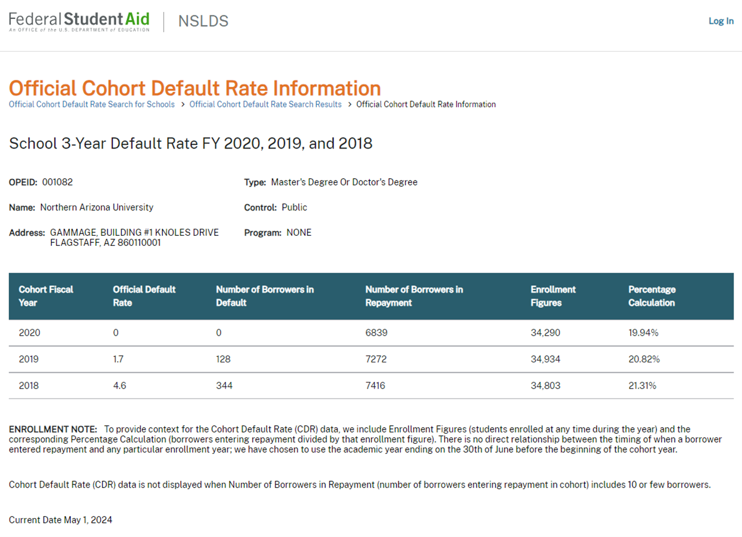The image size is (742, 537).
Task: Click the Enrollment Figures column header
Action: pyautogui.click(x=553, y=296)
